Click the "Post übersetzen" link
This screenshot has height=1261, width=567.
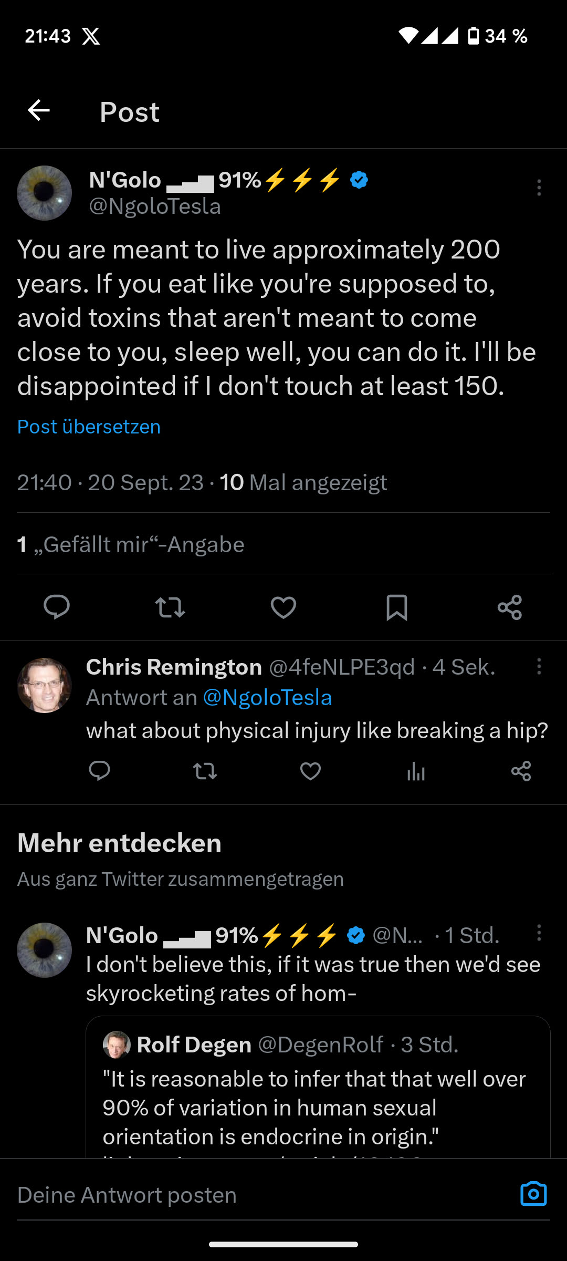click(89, 427)
